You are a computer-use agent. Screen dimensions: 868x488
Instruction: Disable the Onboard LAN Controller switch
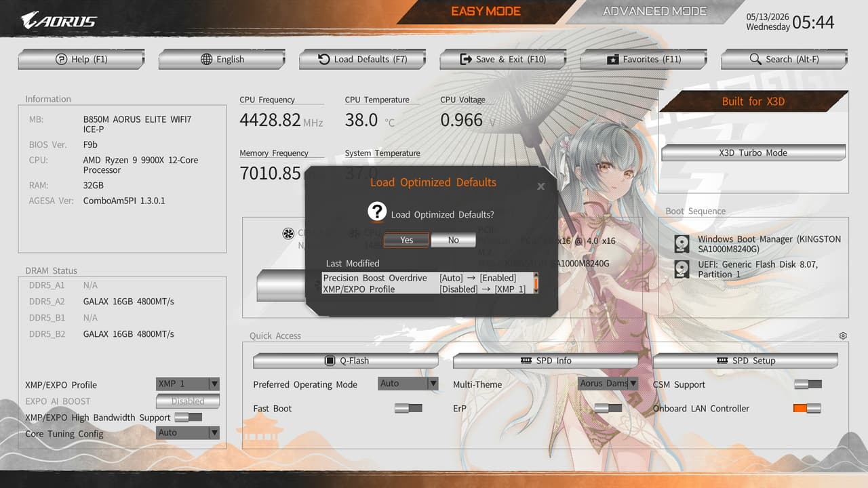click(807, 408)
